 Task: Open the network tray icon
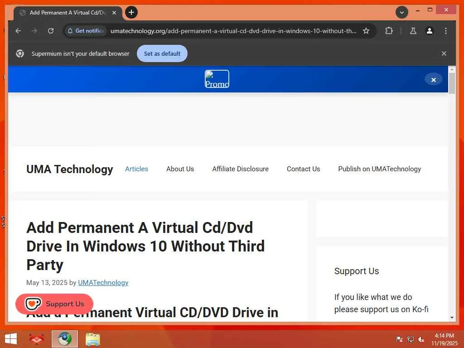411,339
